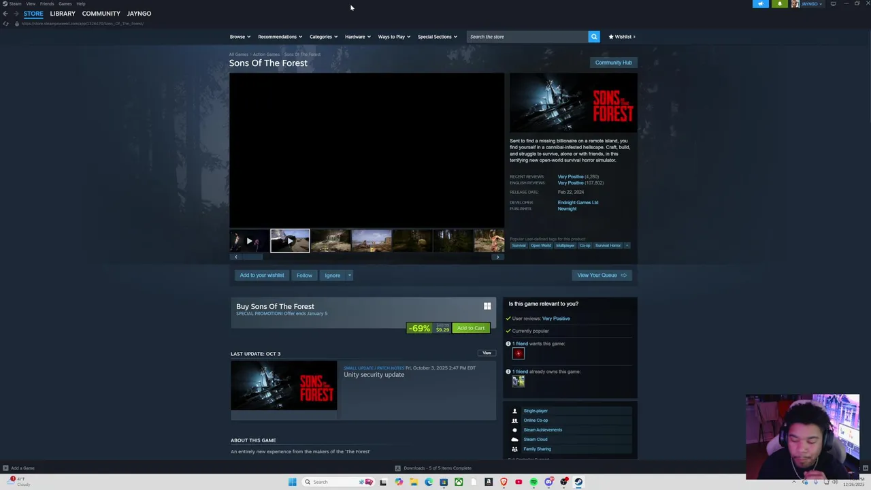This screenshot has height=490, width=871.
Task: Click View Your Queue button
Action: point(602,276)
